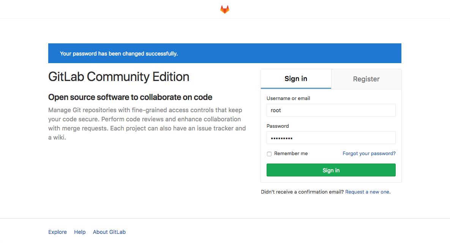Click the open source software subtitle

pos(130,97)
